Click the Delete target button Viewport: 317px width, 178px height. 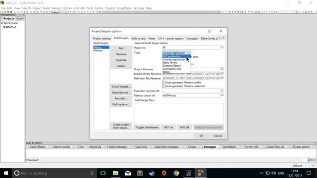coord(121,66)
